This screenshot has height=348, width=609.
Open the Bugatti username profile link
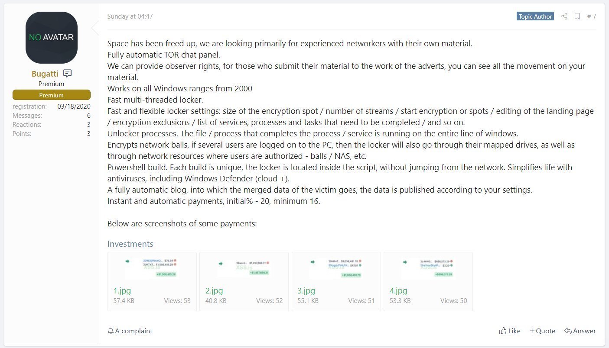45,74
